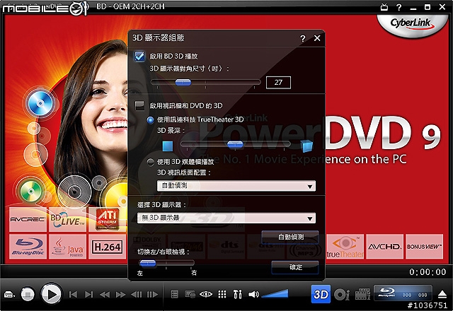Click the help icon in the 3D dialog
453x311 pixels.
302,38
